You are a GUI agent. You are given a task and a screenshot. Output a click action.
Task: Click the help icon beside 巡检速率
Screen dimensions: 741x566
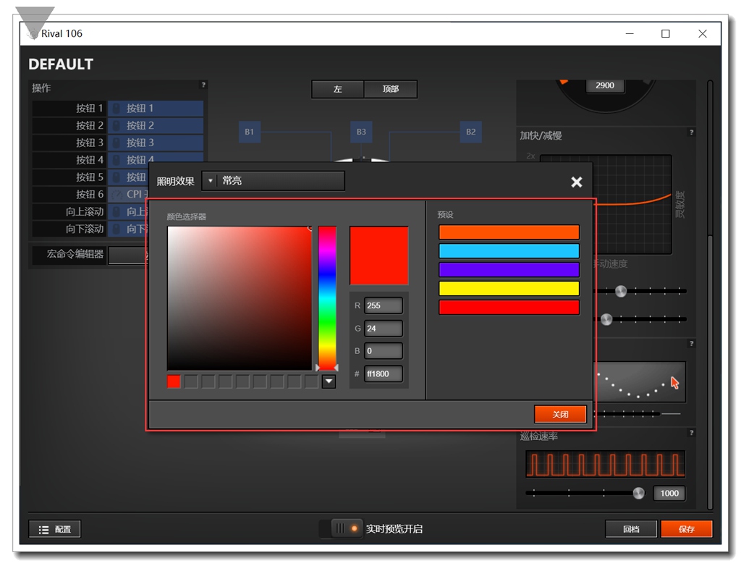coord(691,433)
